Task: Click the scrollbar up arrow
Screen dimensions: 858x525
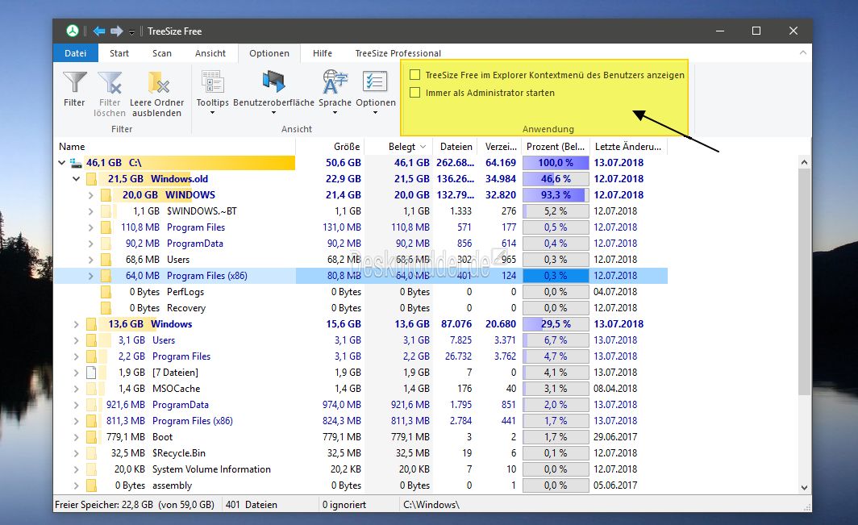Action: coord(804,162)
